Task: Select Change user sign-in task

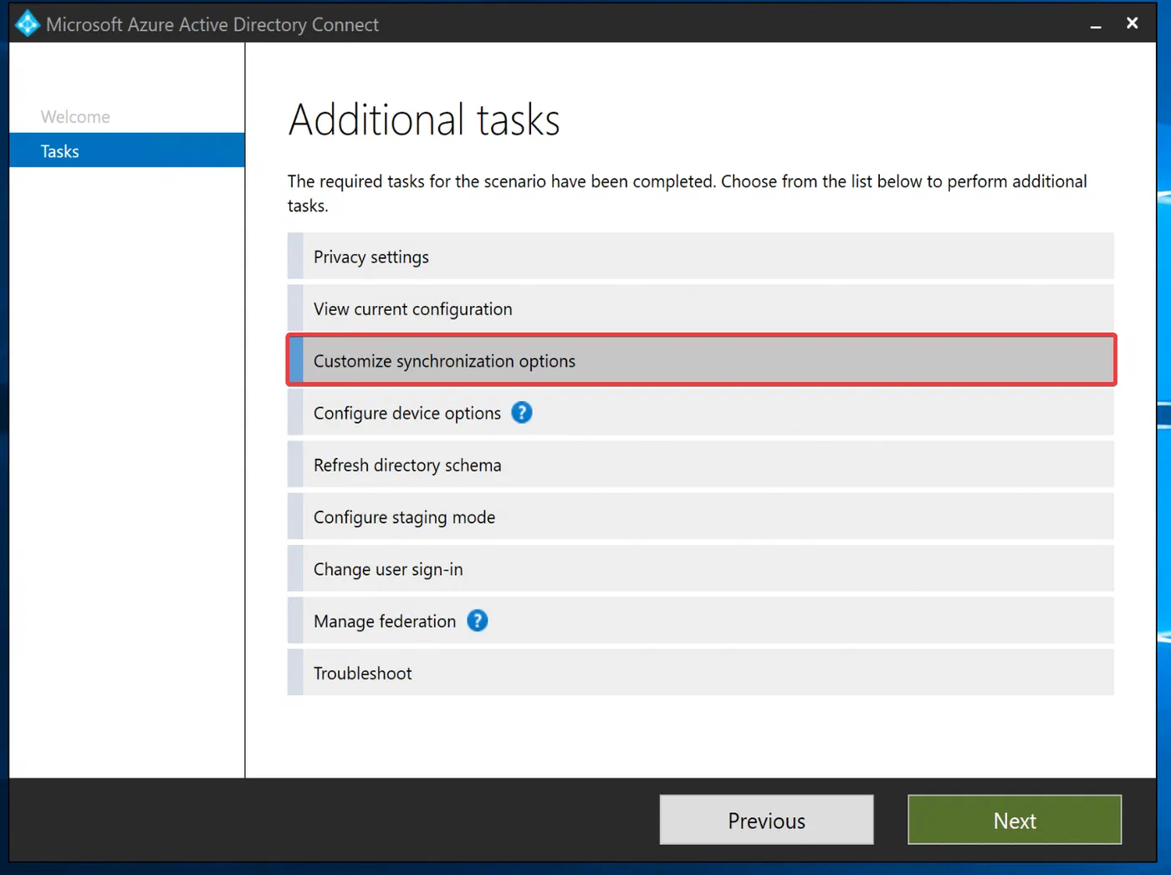Action: tap(701, 568)
